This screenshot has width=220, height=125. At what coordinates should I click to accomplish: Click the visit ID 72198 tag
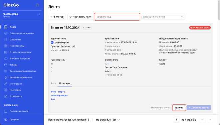(87, 27)
